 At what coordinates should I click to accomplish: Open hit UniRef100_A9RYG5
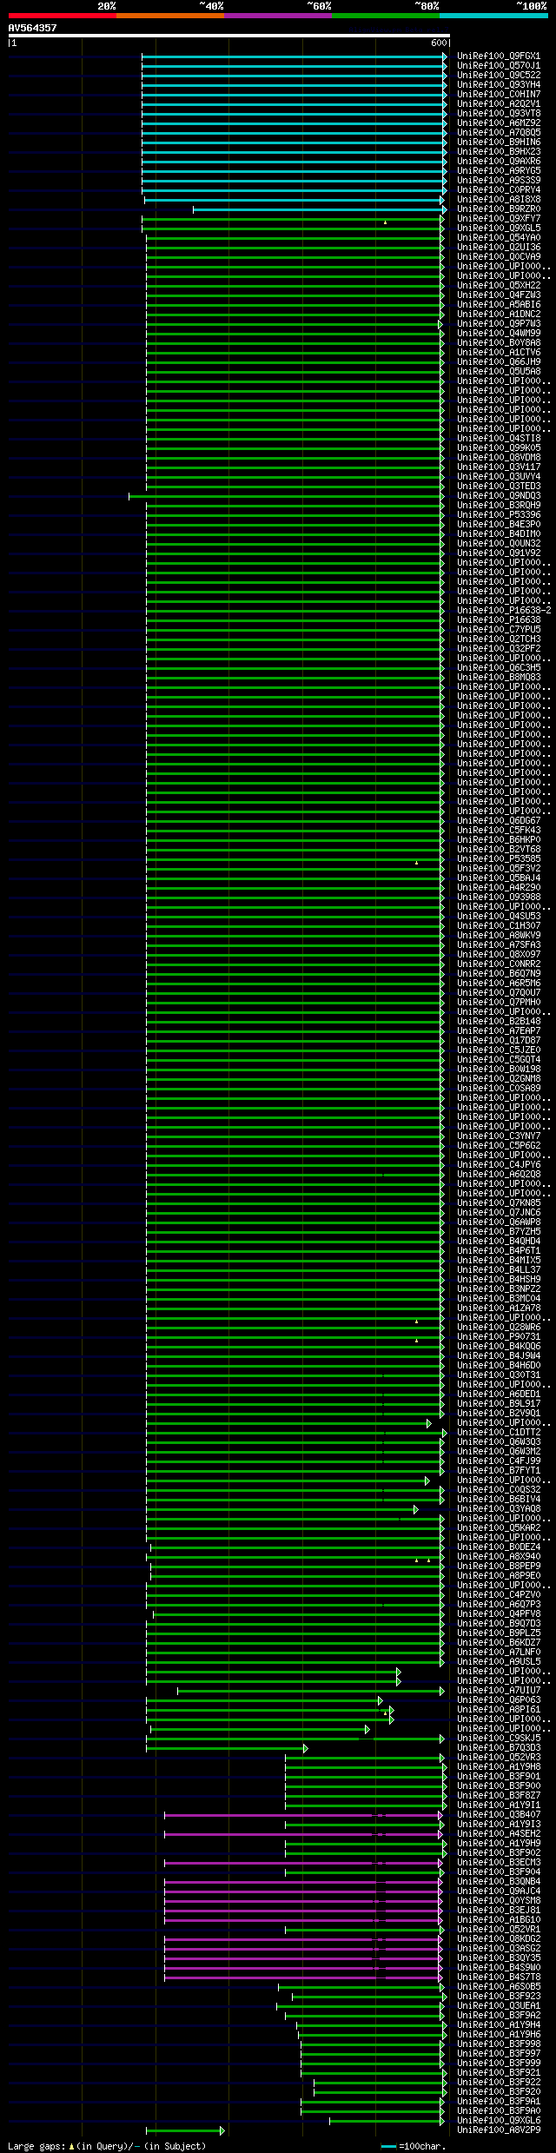point(499,171)
